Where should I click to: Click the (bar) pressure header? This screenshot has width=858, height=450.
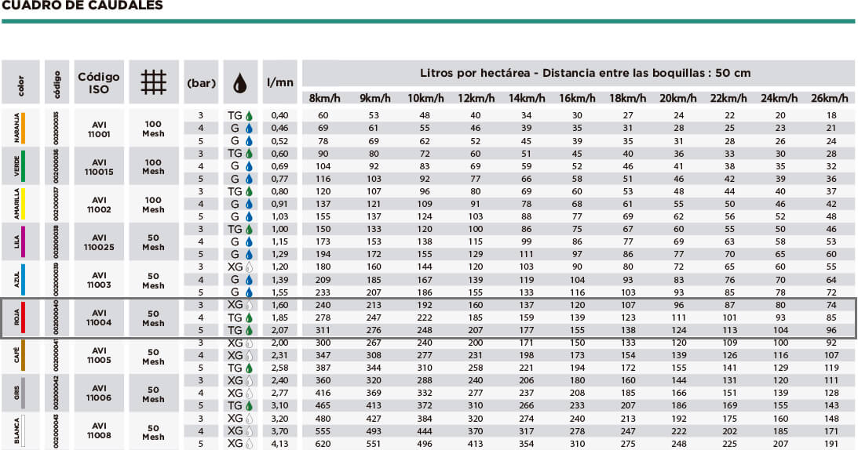pyautogui.click(x=202, y=83)
